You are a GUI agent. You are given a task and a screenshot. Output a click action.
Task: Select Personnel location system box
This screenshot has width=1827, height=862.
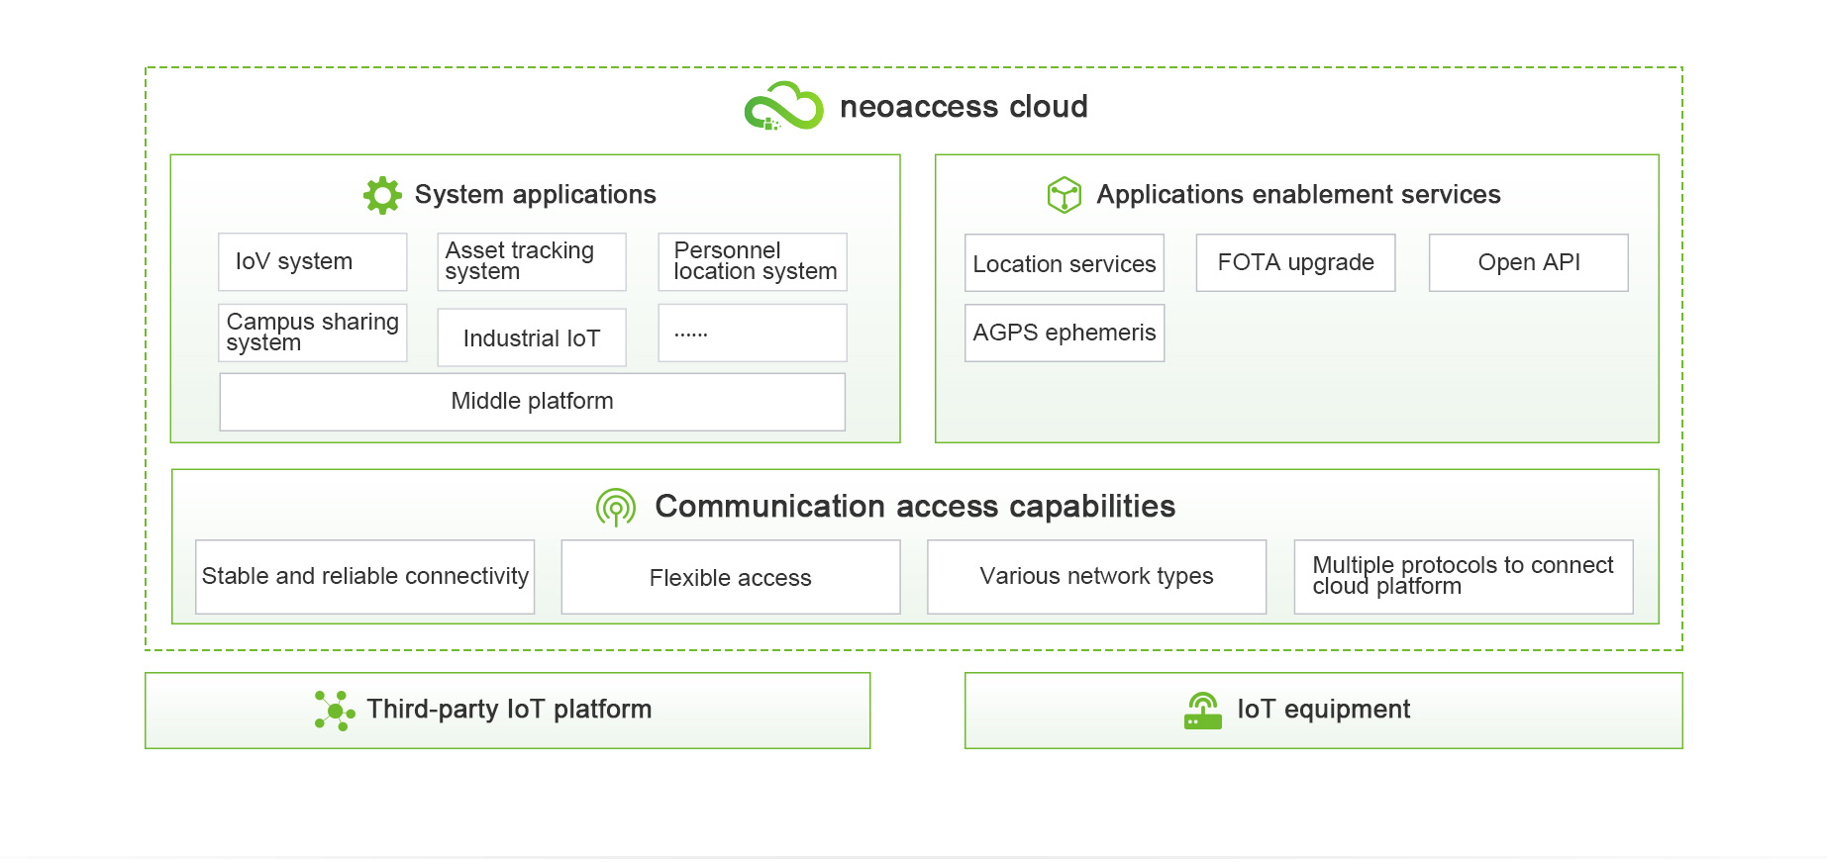(x=753, y=261)
